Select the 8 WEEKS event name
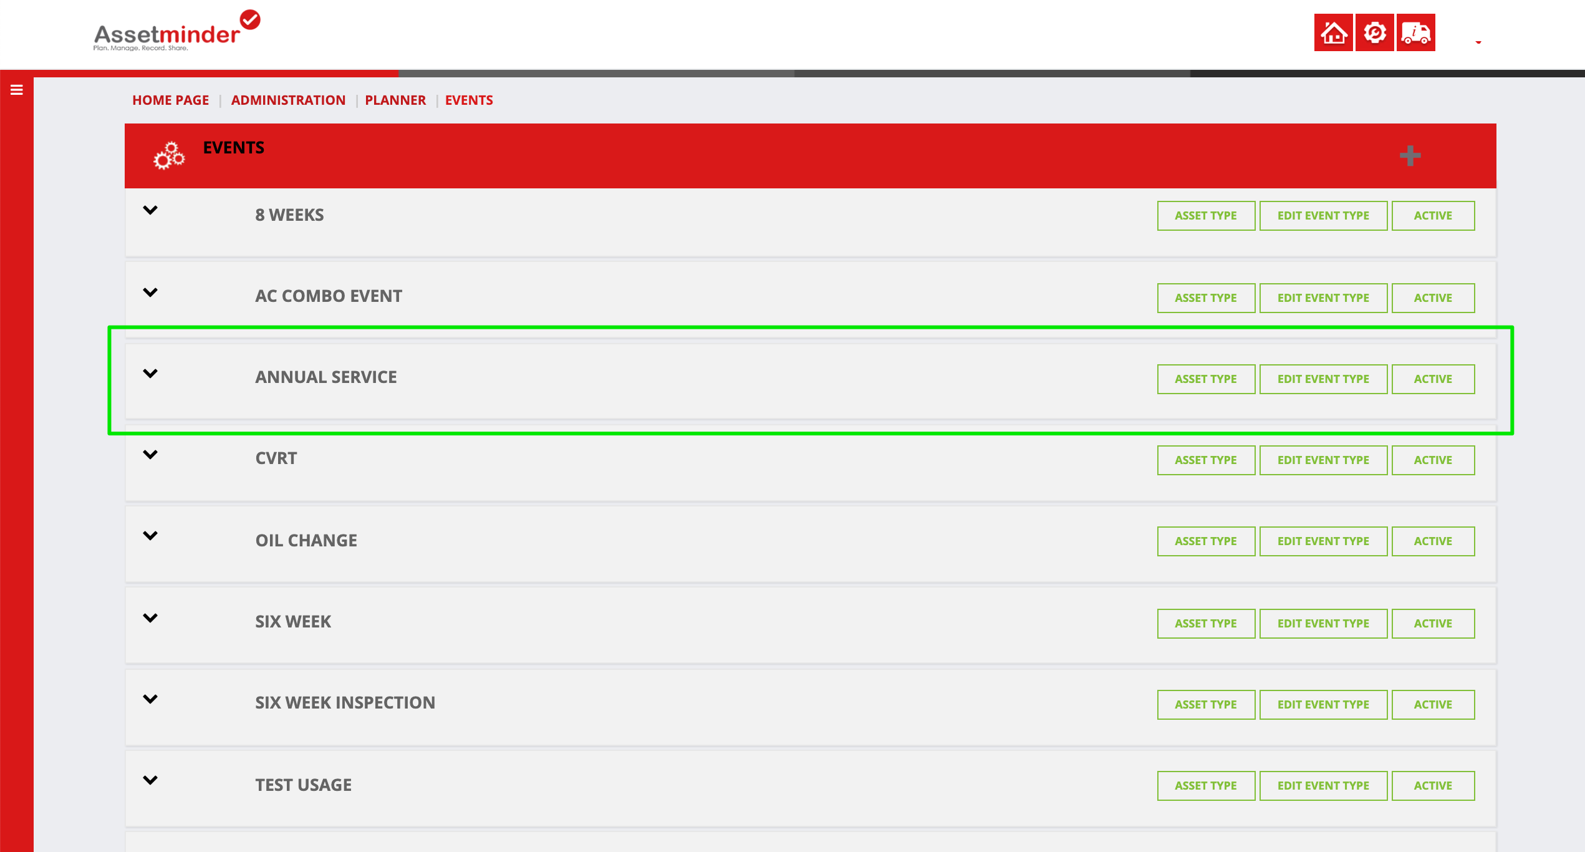 tap(289, 215)
